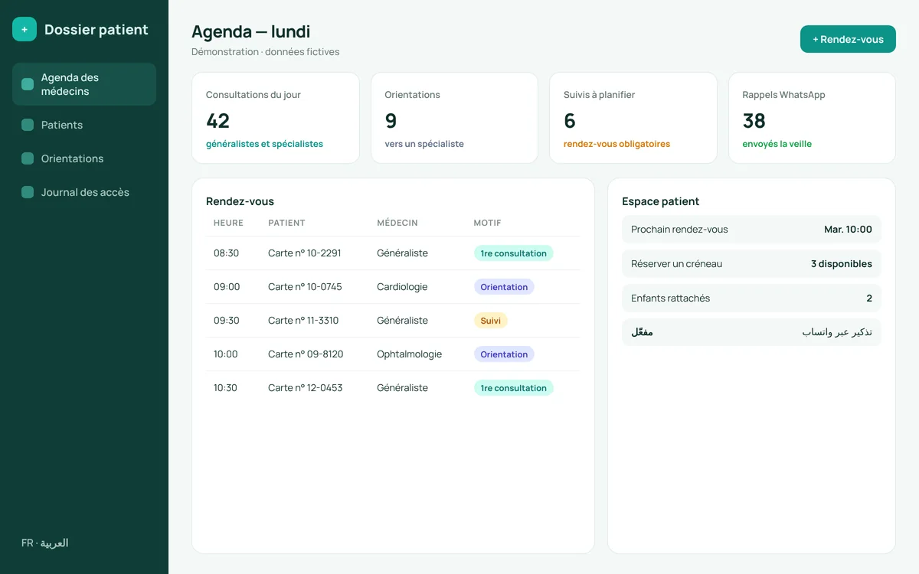Image resolution: width=919 pixels, height=574 pixels.
Task: Click the WhatsApp reminder row in Arabic
Action: point(751,332)
